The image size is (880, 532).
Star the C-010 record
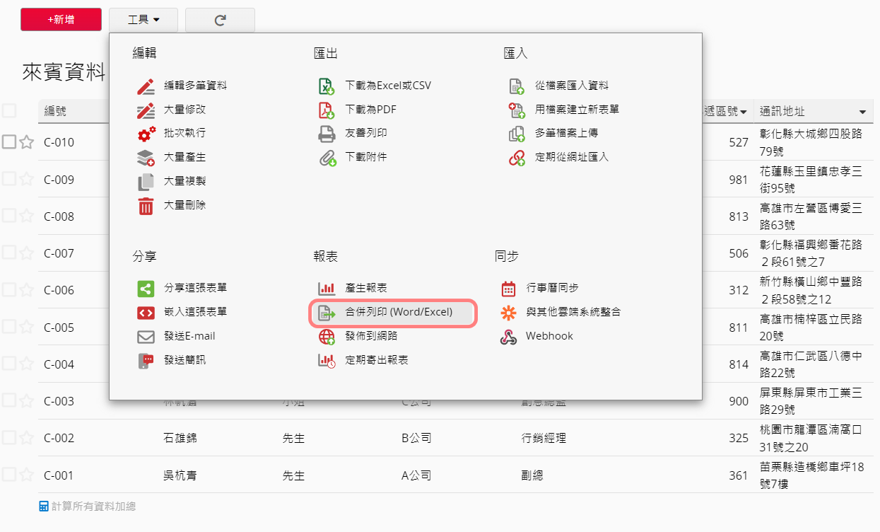[26, 142]
